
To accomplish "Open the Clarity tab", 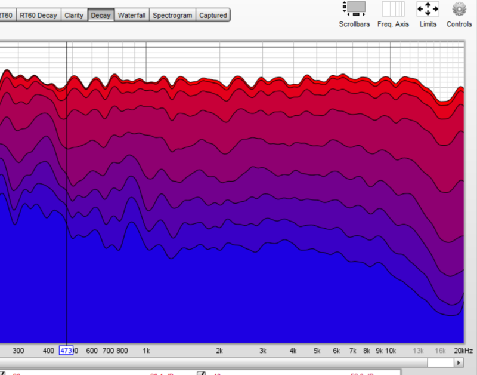I will [74, 15].
